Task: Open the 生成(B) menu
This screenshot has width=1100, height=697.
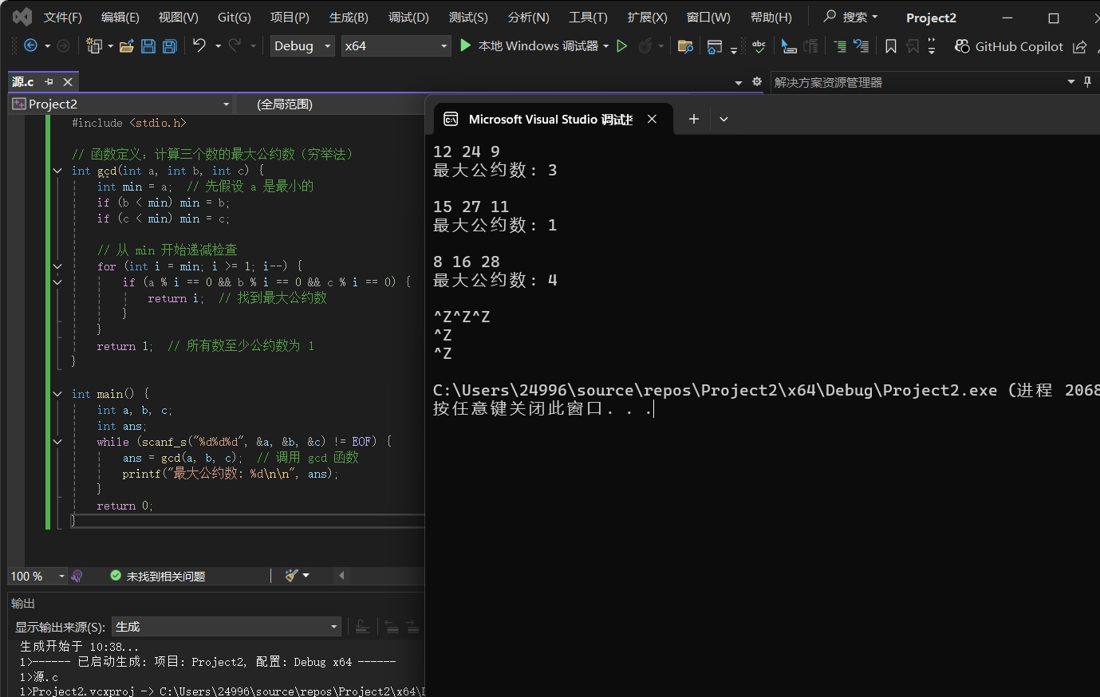Action: pyautogui.click(x=349, y=17)
